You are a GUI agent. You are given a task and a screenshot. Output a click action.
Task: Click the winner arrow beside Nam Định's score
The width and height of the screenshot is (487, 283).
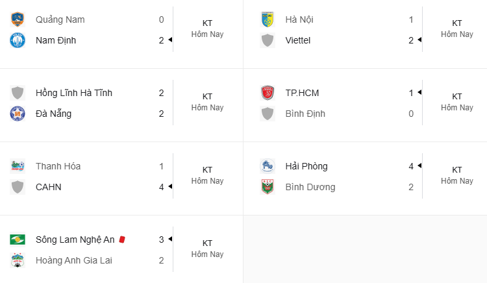click(x=170, y=40)
